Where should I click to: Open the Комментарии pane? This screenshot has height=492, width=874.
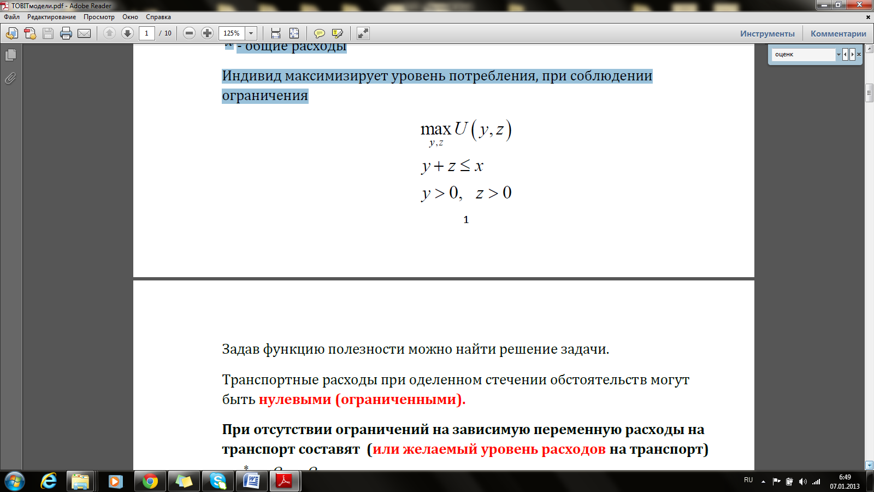pyautogui.click(x=838, y=34)
